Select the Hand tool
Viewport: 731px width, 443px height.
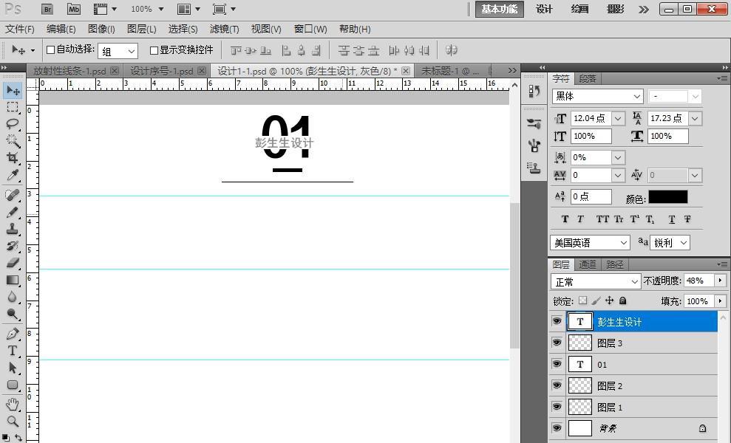(x=13, y=404)
